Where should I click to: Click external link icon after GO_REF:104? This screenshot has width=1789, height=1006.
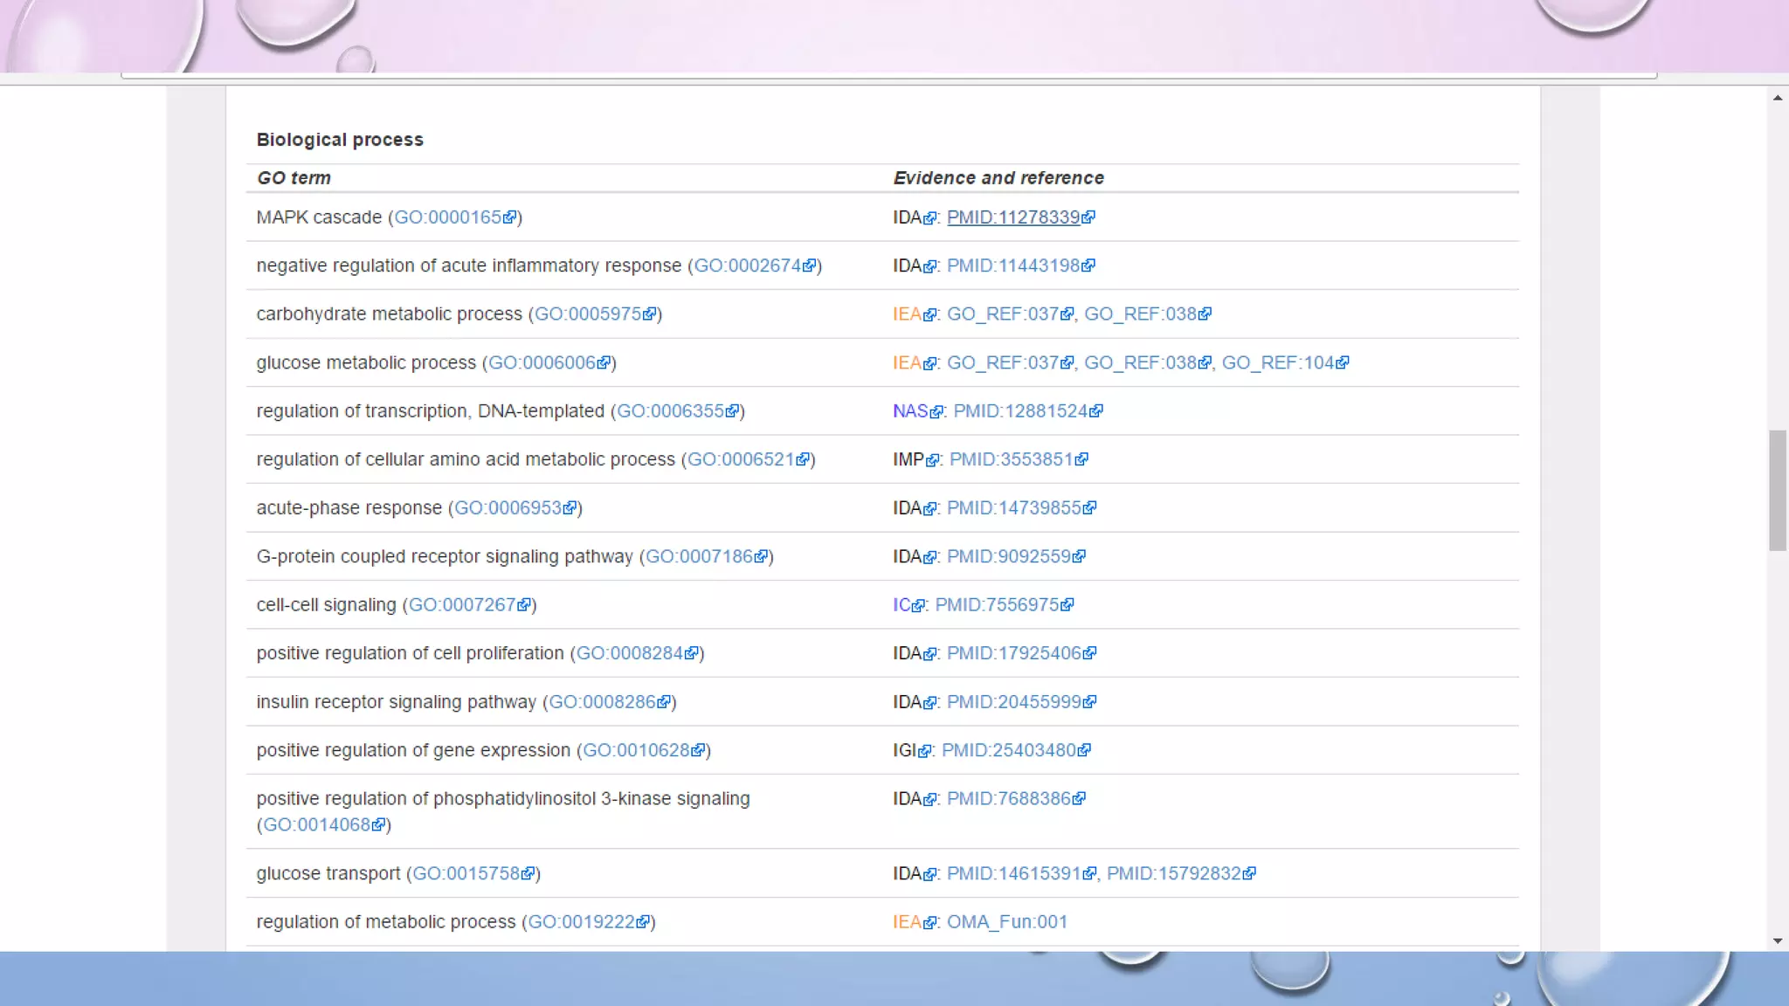1343,363
